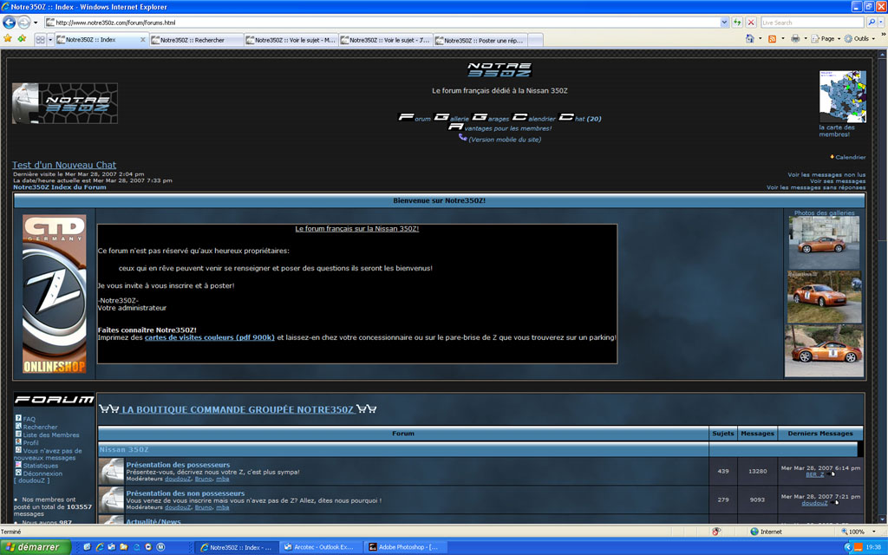Open the address bar URL dropdown
The height and width of the screenshot is (555, 888).
pyautogui.click(x=724, y=23)
